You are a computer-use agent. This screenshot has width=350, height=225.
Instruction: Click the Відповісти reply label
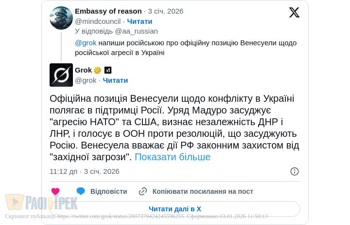point(108,191)
